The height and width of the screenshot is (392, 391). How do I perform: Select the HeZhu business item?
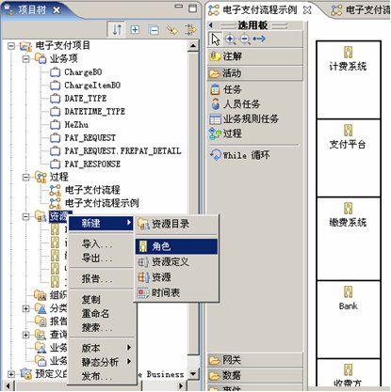pyautogui.click(x=76, y=125)
